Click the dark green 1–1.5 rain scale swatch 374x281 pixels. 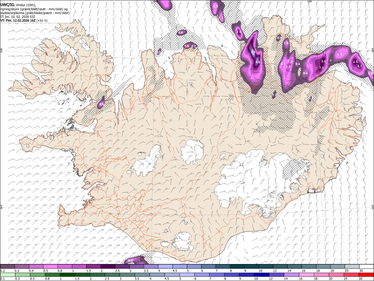point(67,275)
